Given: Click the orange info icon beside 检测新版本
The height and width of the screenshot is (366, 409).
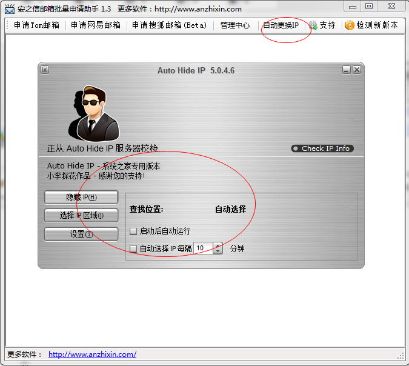Looking at the screenshot, I should (x=349, y=25).
